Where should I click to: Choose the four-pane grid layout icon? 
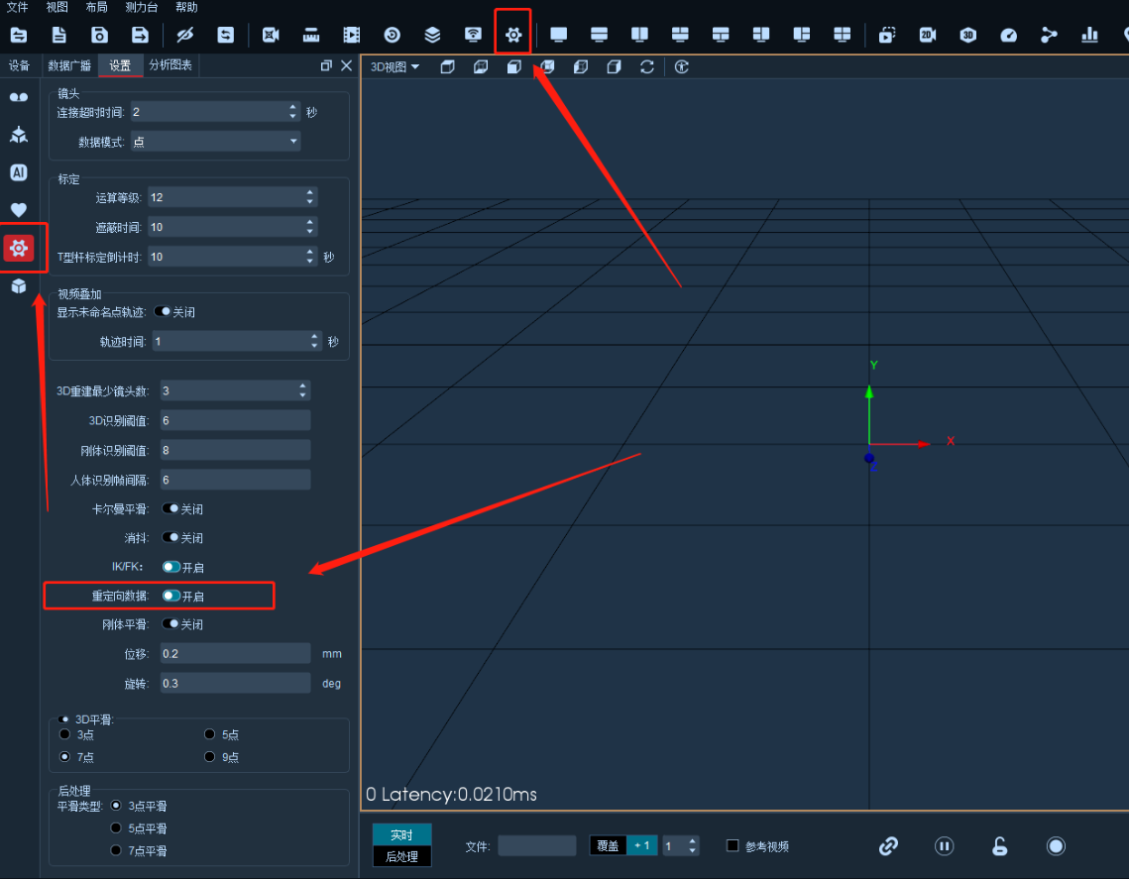tap(842, 35)
